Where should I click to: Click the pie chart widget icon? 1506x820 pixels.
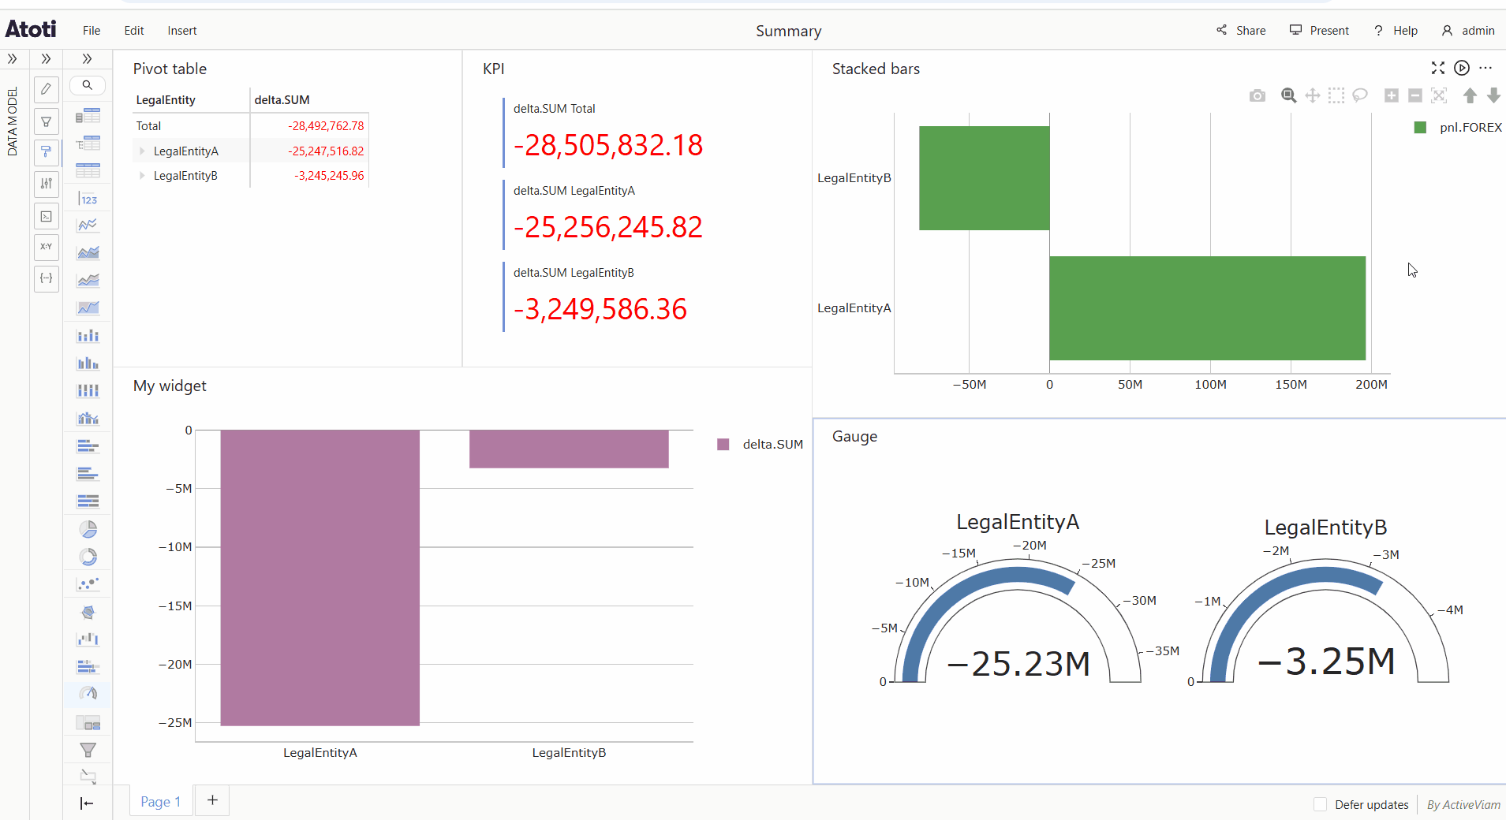[x=88, y=529]
